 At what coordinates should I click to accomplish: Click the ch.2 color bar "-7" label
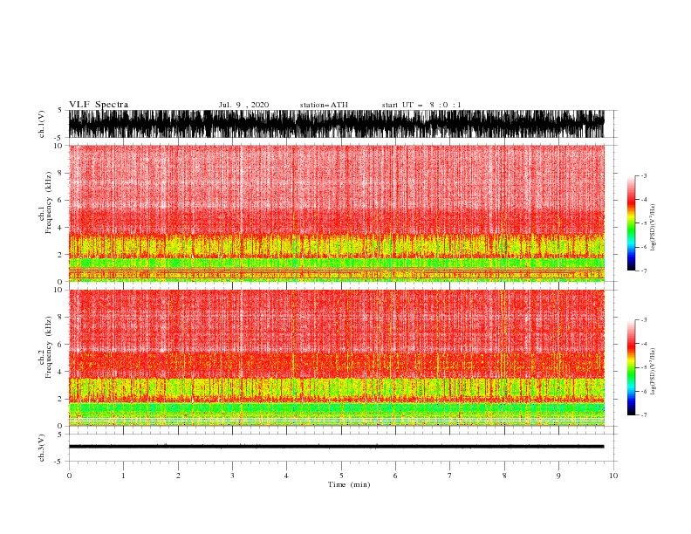point(644,415)
